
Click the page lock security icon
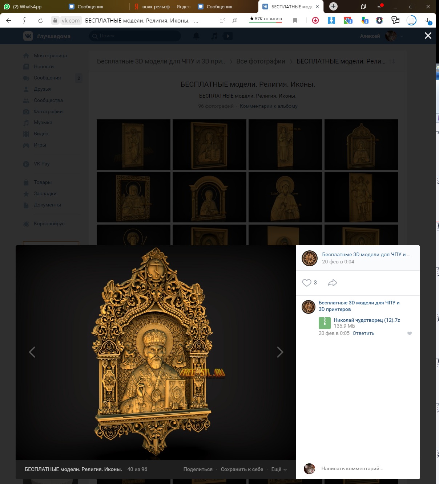tap(55, 20)
